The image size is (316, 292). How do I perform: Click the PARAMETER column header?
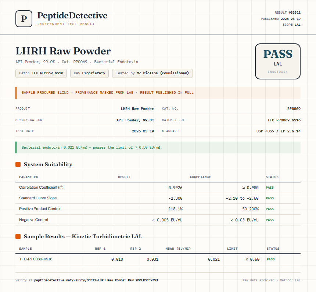(x=29, y=177)
